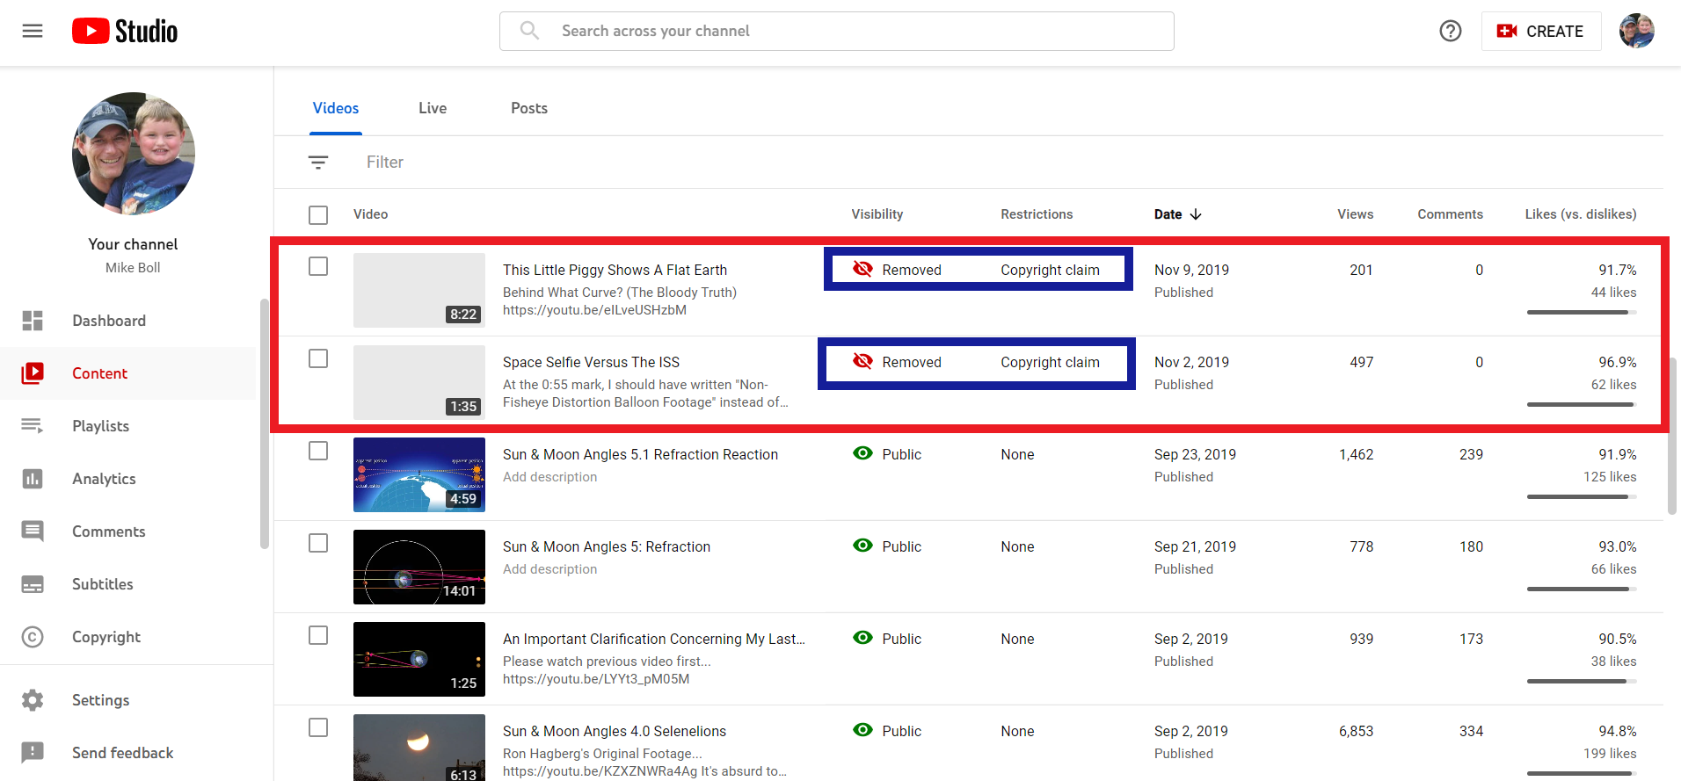Image resolution: width=1681 pixels, height=781 pixels.
Task: Click the Content play icon
Action: pos(33,373)
